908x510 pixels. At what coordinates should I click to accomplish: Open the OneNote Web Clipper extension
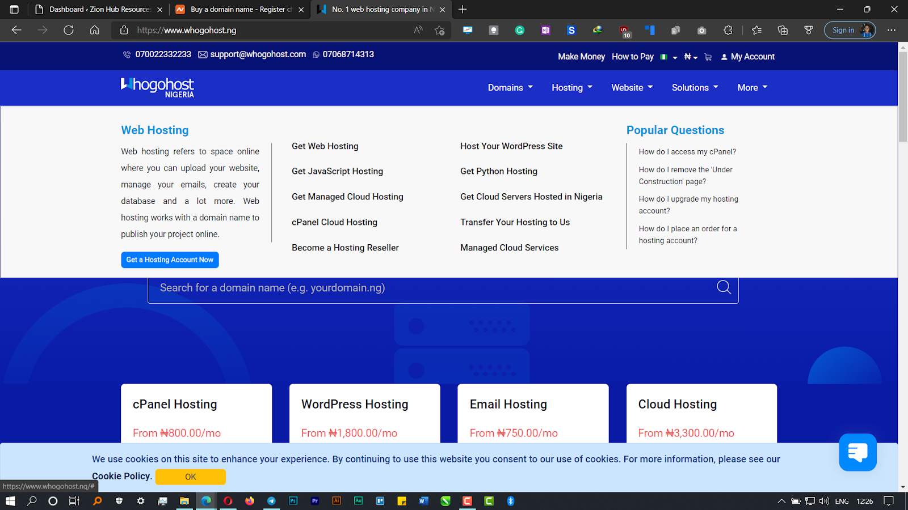pos(545,30)
